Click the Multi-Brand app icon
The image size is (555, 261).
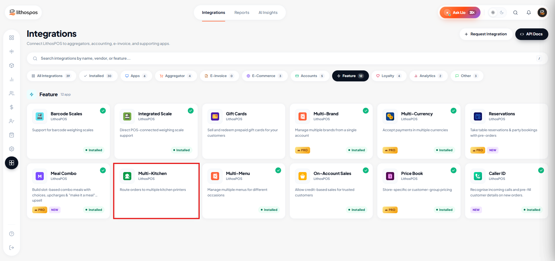click(303, 116)
